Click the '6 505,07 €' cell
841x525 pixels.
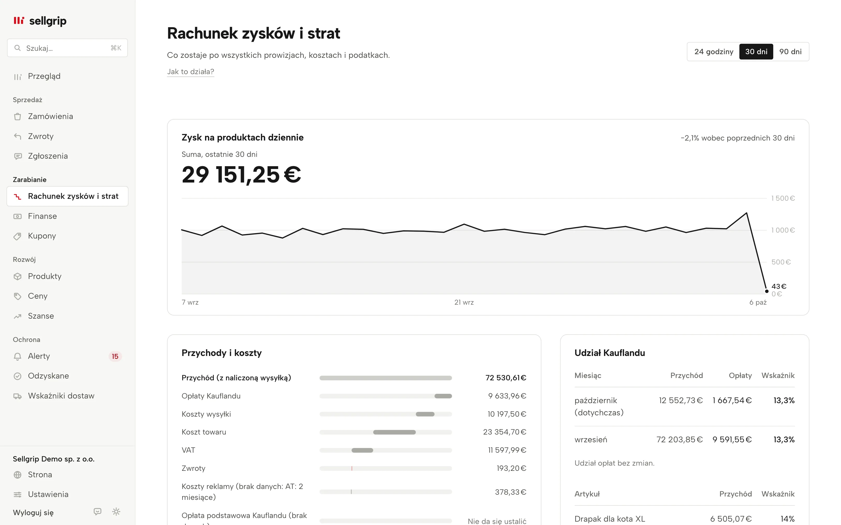[731, 519]
